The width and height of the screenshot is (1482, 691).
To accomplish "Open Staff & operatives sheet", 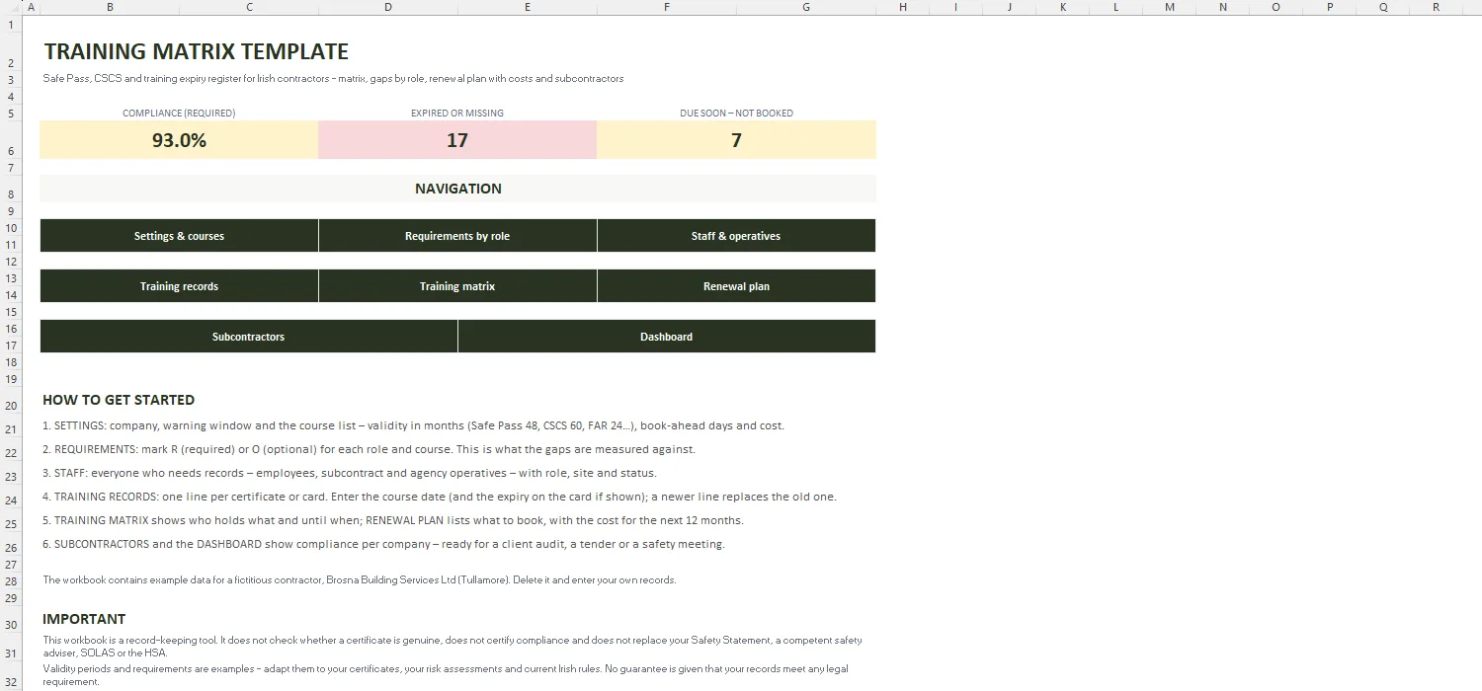I will click(x=736, y=236).
